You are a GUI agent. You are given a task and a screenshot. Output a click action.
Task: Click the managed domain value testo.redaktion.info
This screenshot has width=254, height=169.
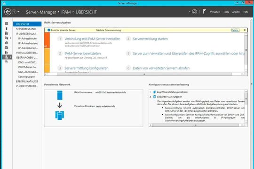pos(106,106)
